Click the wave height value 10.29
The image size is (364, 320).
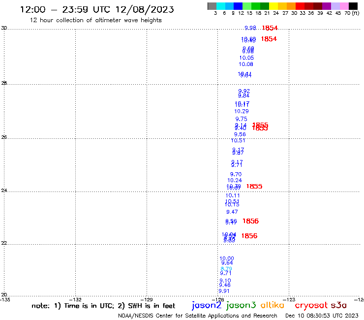click(x=242, y=111)
